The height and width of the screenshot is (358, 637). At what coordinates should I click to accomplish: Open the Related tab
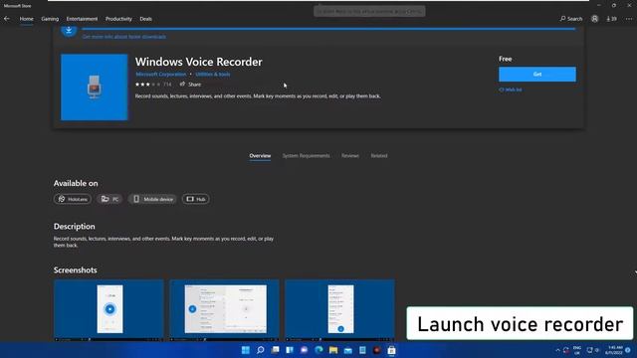[x=378, y=156]
